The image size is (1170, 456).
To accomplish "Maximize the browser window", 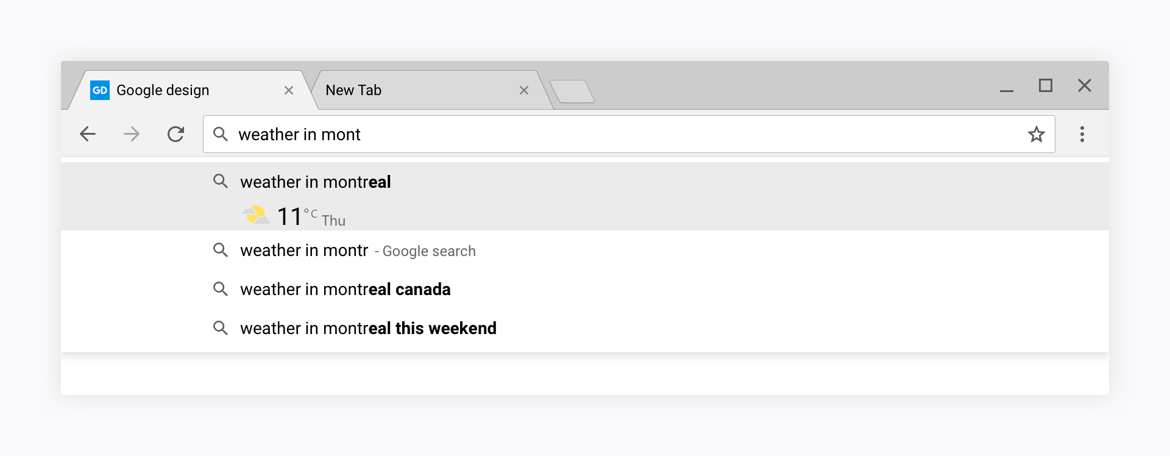I will click(x=1045, y=85).
